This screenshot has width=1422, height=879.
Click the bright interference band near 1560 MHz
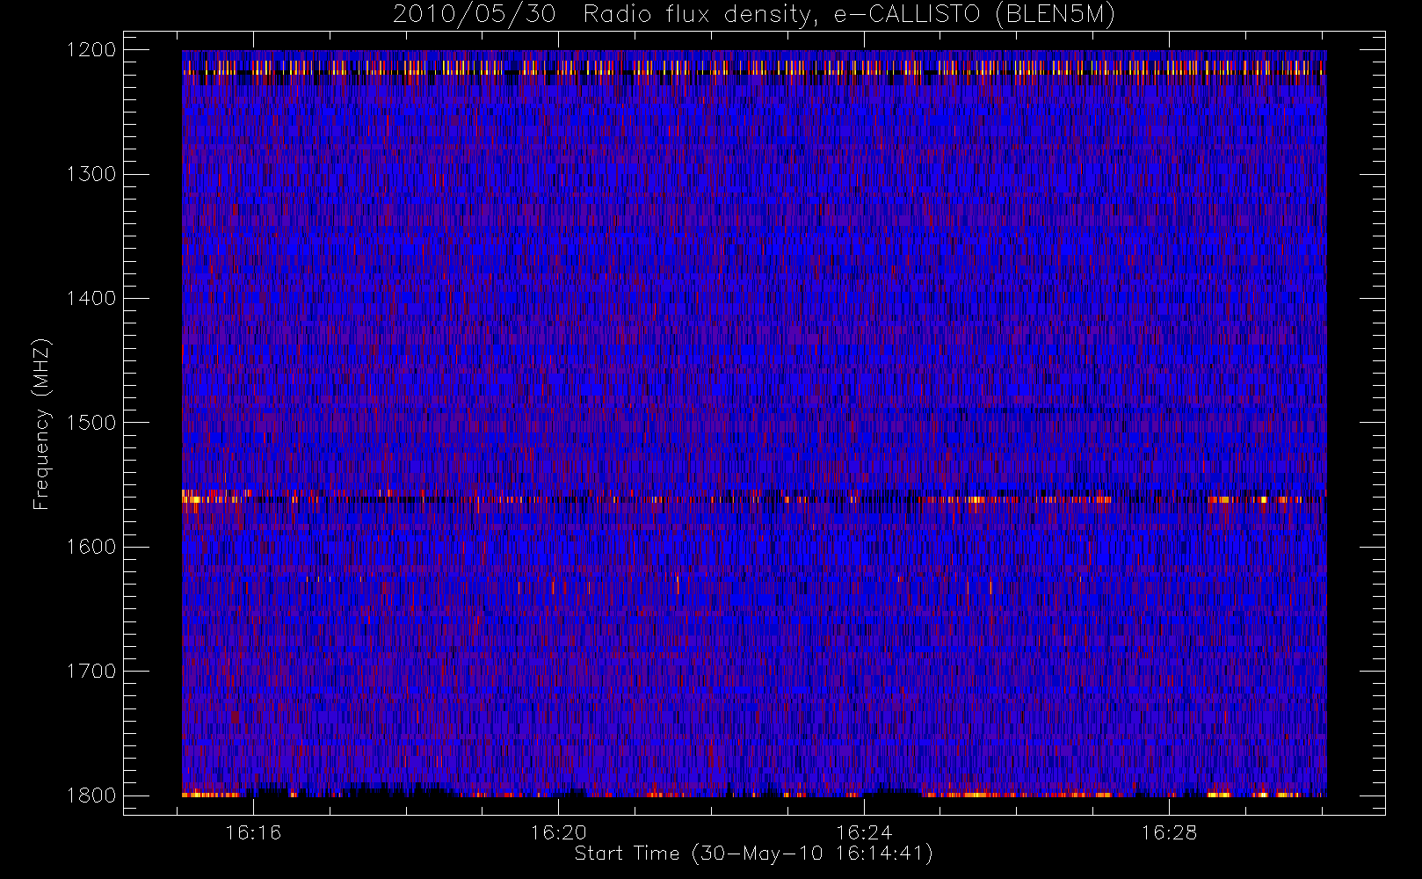click(754, 498)
